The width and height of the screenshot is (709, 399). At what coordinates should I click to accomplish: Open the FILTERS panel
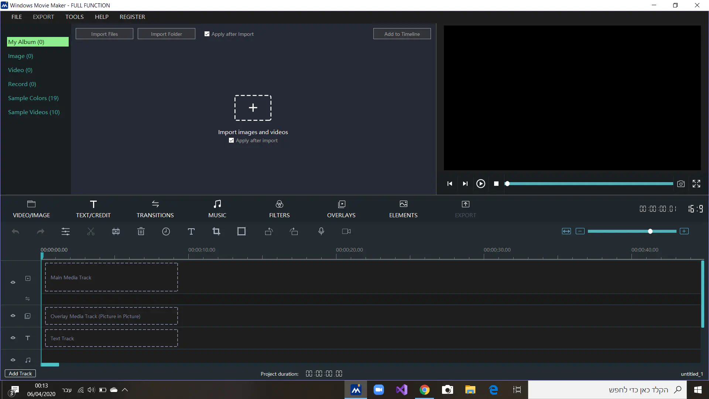coord(279,209)
